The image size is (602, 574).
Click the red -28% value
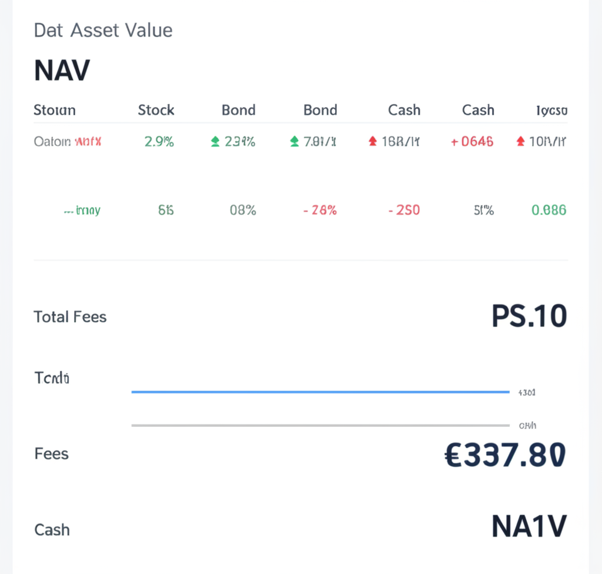coord(320,210)
